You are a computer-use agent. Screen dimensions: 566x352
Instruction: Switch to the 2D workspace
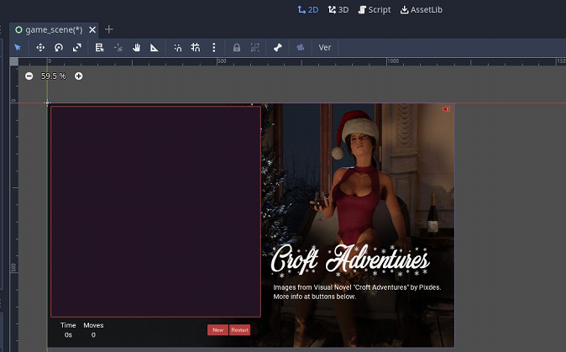point(308,10)
